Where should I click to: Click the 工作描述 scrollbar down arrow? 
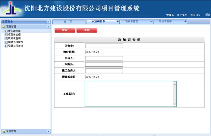pos(175,105)
